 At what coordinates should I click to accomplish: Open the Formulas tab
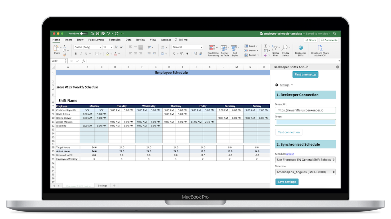114,40
